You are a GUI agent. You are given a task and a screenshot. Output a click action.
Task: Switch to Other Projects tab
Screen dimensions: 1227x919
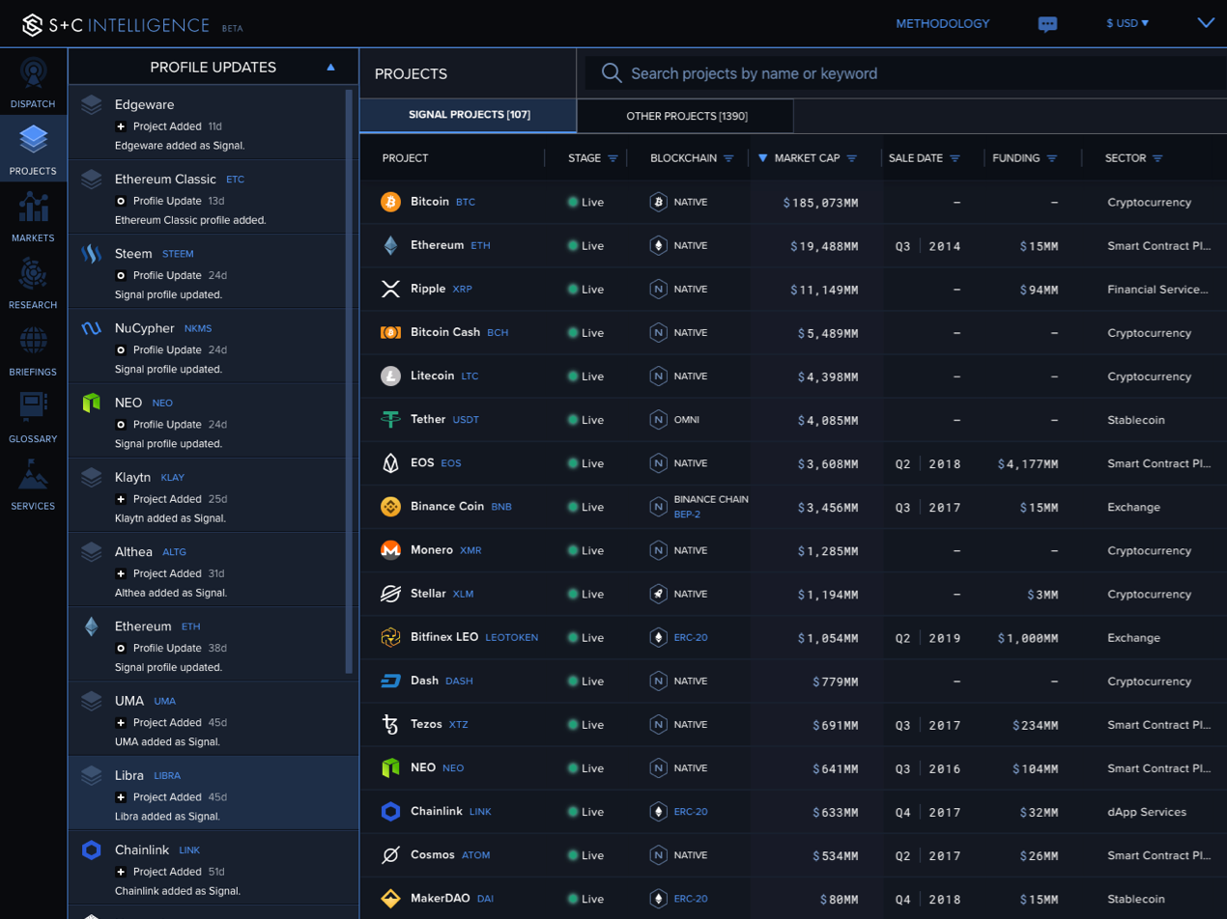686,116
